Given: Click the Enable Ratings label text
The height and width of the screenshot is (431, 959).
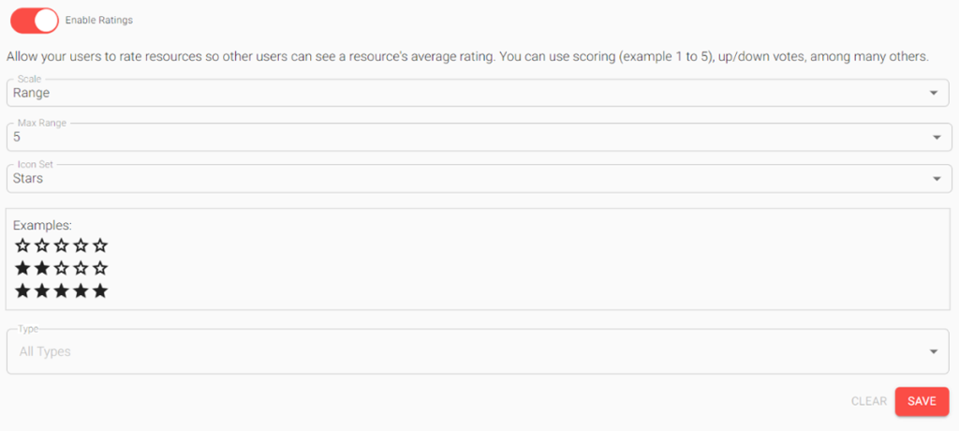Looking at the screenshot, I should (x=98, y=20).
